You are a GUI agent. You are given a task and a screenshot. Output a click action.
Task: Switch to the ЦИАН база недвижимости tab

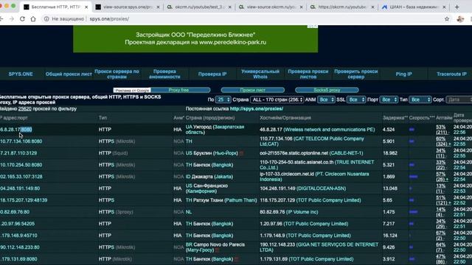(x=414, y=7)
